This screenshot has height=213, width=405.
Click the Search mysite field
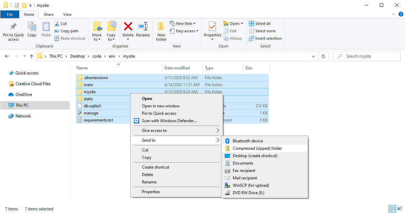[367, 56]
